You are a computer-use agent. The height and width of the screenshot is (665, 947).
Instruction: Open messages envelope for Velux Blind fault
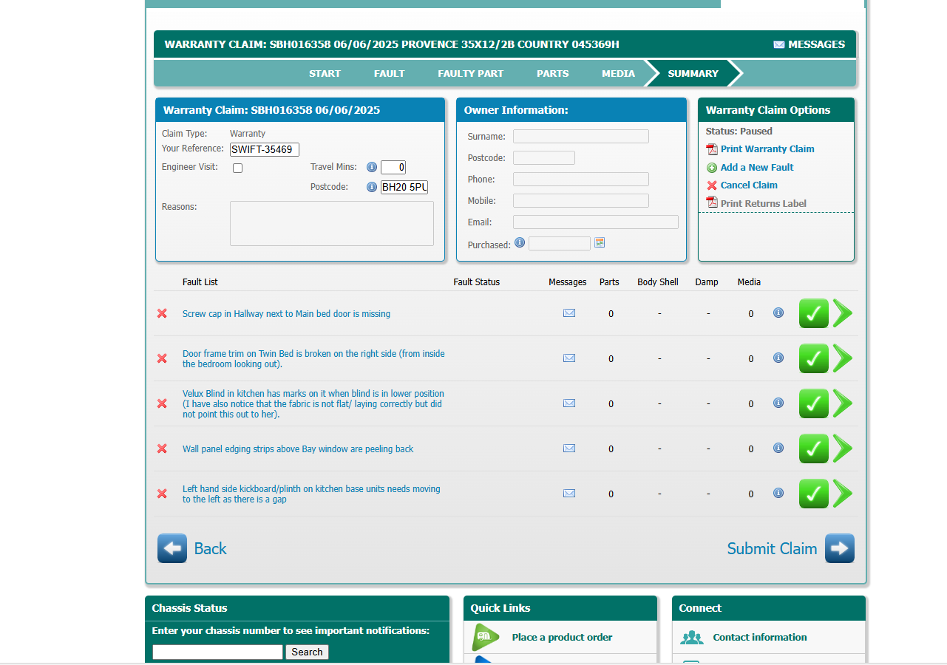point(569,403)
